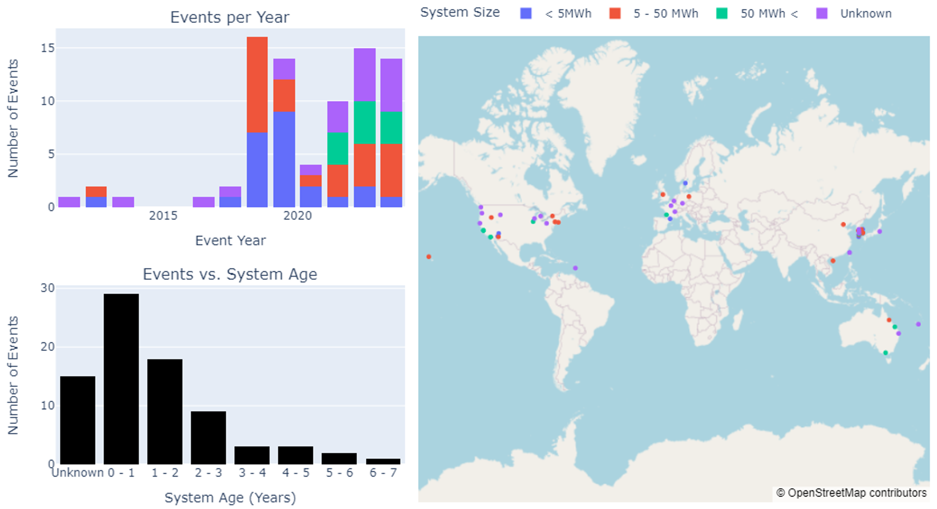Viewport: 937px width, 509px height.
Task: Toggle the blue < 5MWh legend swatch
Action: (526, 13)
